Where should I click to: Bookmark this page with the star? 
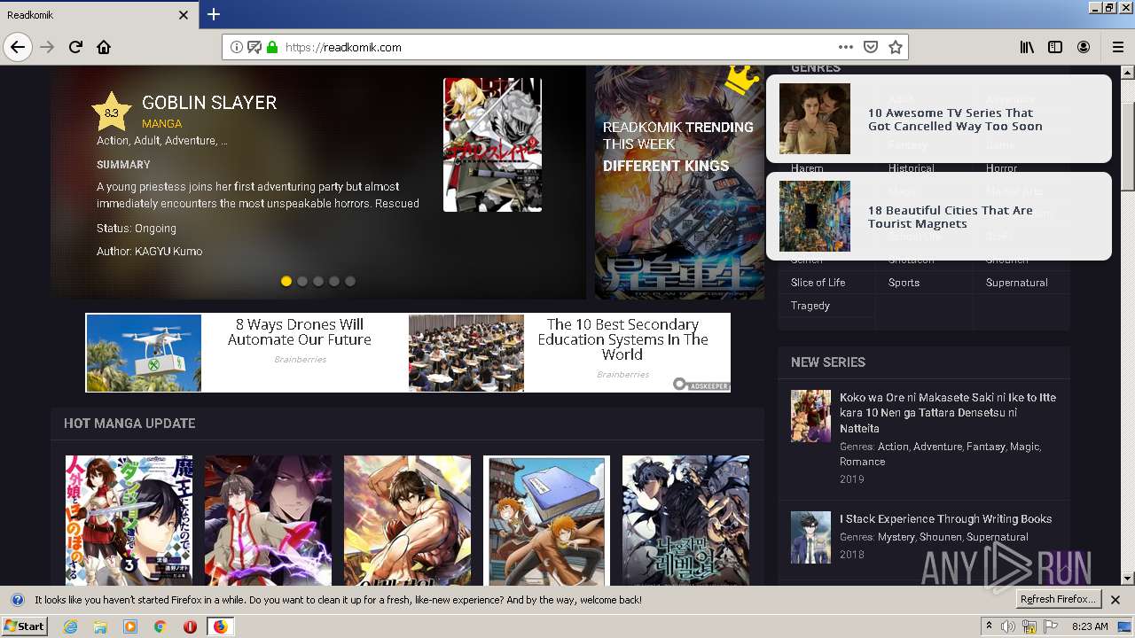[896, 47]
